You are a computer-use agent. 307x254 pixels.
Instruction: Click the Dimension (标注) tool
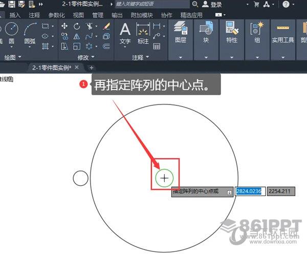point(143,33)
